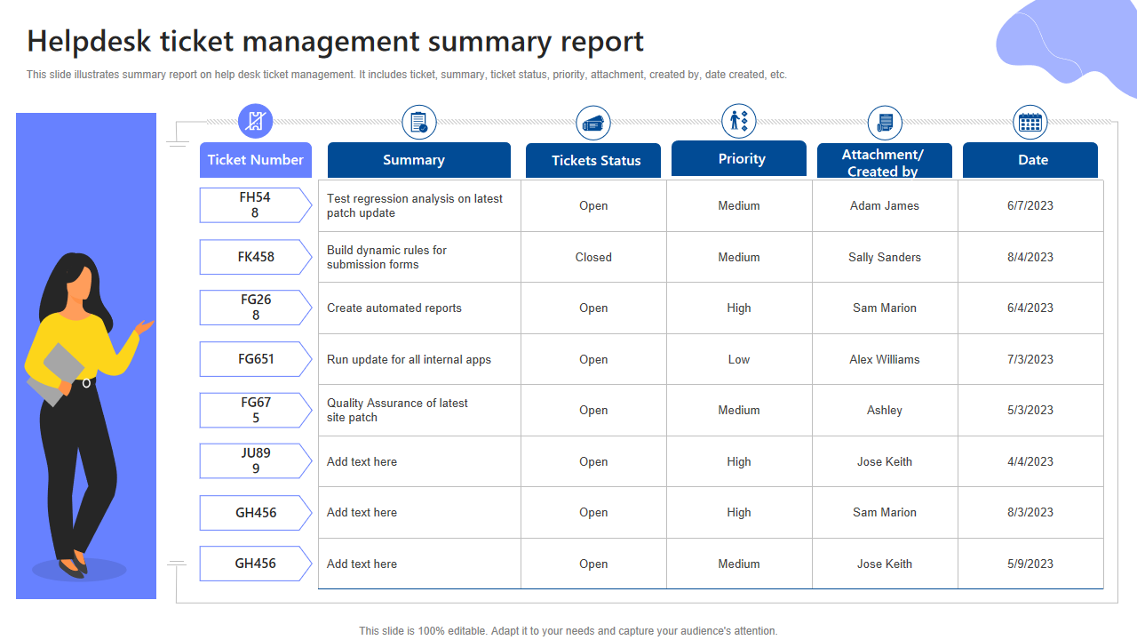Click creator name 'Adam James'
This screenshot has height=640, width=1137.
pyautogui.click(x=885, y=205)
